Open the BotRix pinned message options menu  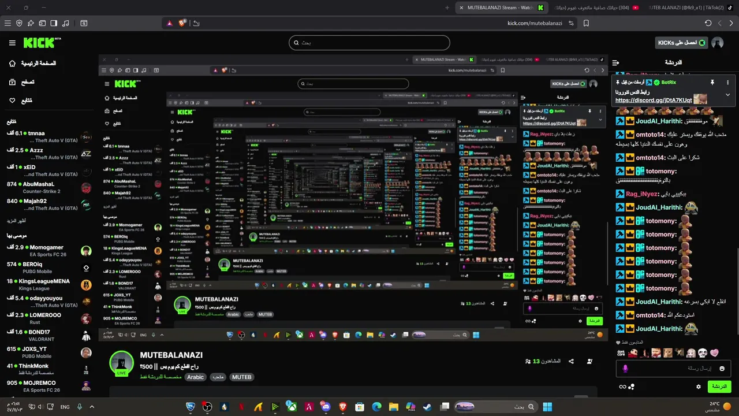pyautogui.click(x=727, y=83)
